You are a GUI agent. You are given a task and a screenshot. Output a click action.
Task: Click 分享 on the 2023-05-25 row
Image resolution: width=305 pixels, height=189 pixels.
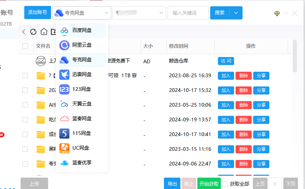(x=261, y=105)
